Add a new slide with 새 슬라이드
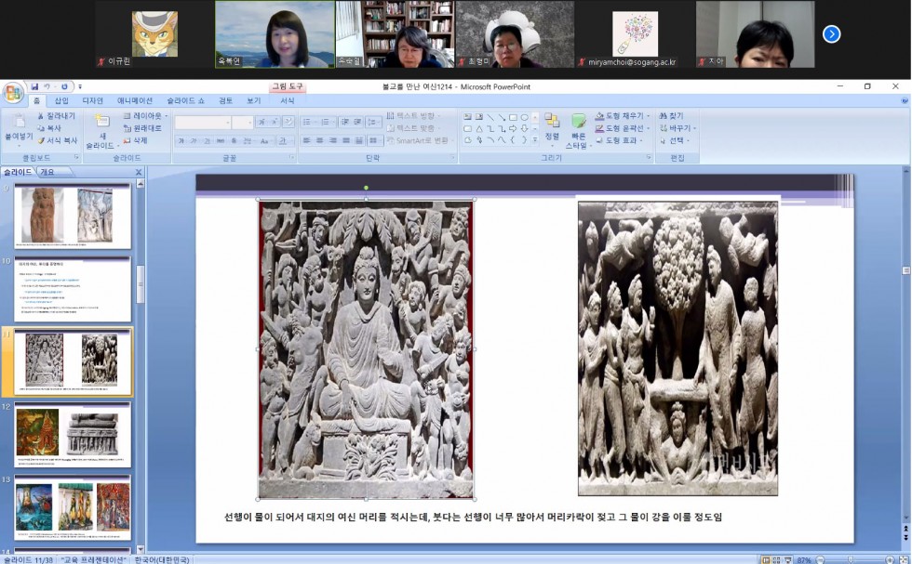Image resolution: width=912 pixels, height=564 pixels. coord(102,131)
